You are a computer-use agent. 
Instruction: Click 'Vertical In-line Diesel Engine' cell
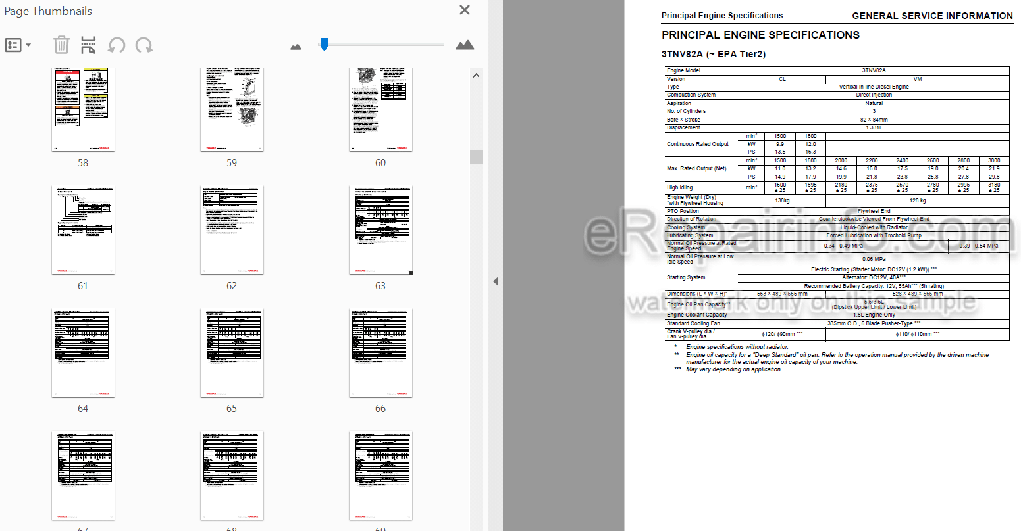[x=874, y=87]
